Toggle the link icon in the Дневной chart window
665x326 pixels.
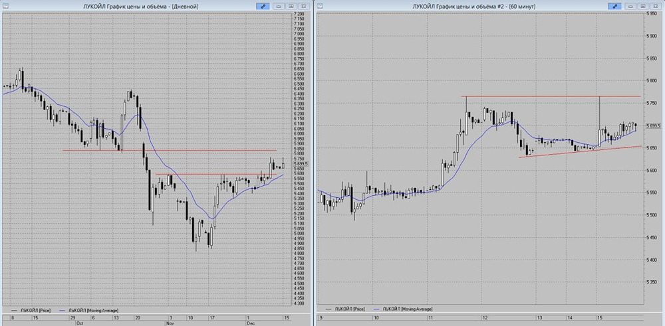click(x=263, y=6)
